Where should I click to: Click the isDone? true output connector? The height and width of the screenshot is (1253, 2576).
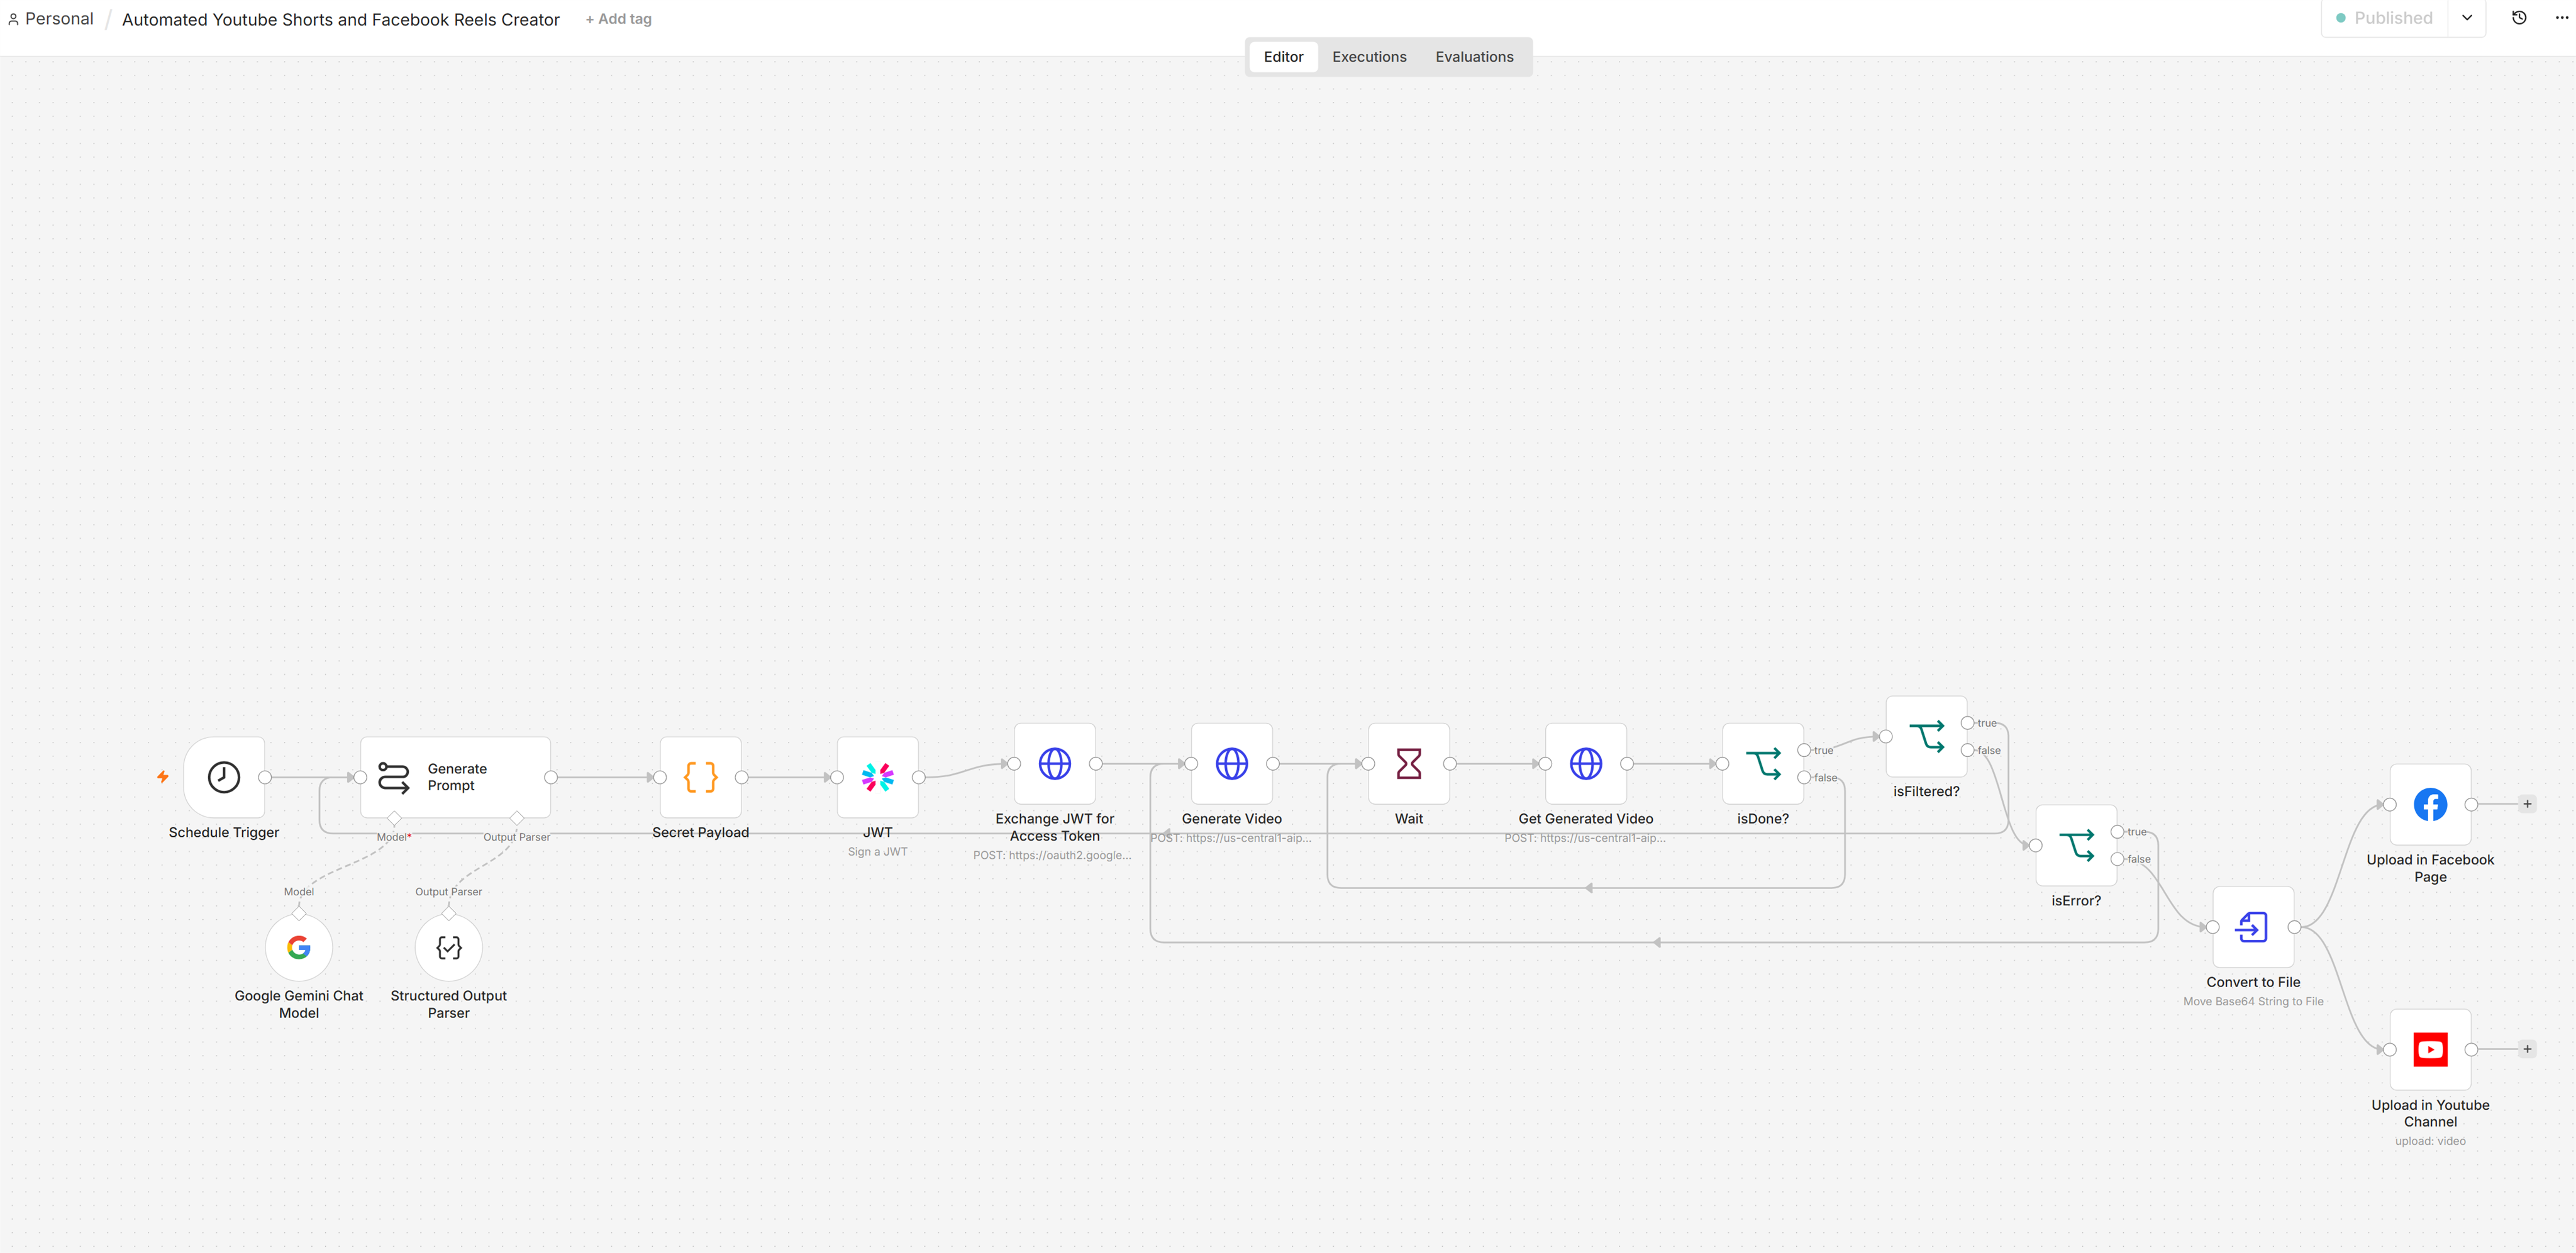click(1804, 750)
